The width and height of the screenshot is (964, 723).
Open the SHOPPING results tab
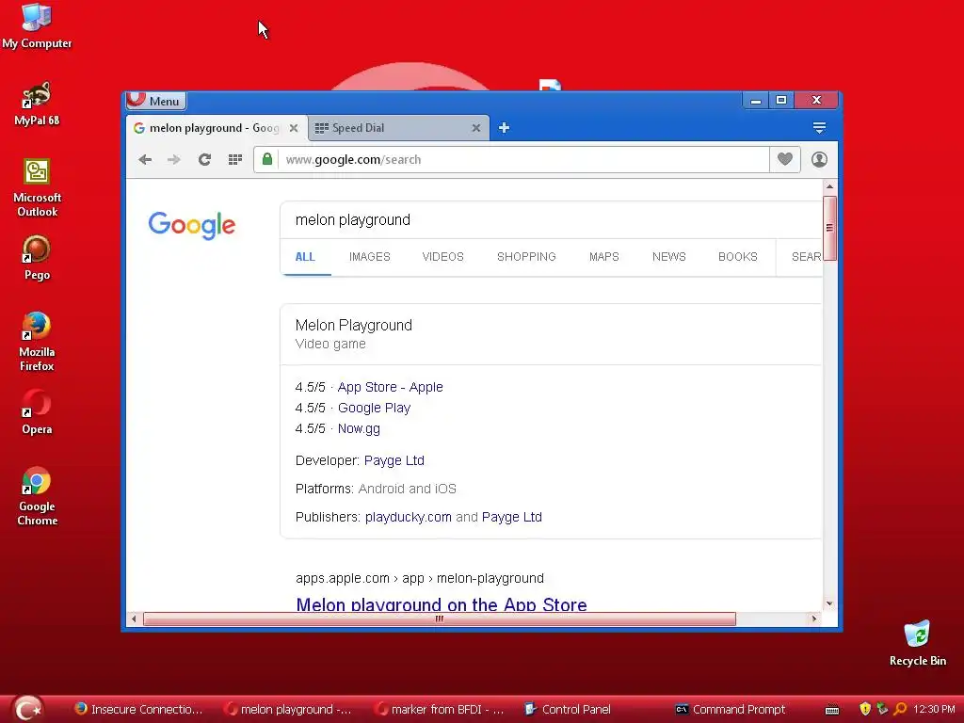pos(526,257)
